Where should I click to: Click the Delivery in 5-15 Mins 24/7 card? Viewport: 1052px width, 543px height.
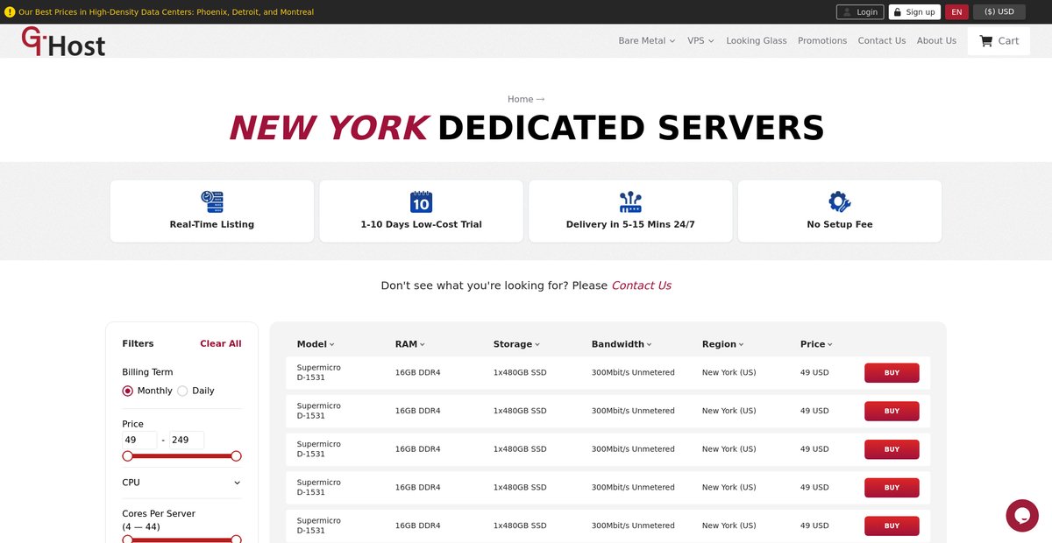[x=630, y=211]
